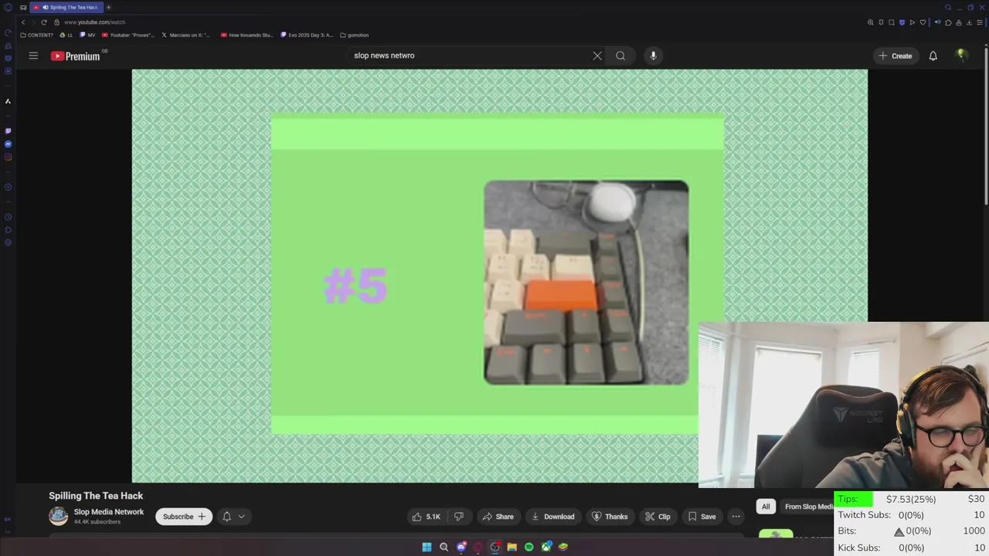Open Youtuber "Proves" bookmark
This screenshot has height=556, width=989.
pos(128,35)
